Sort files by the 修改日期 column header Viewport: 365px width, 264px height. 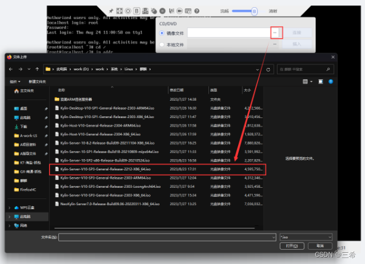[x=177, y=90]
